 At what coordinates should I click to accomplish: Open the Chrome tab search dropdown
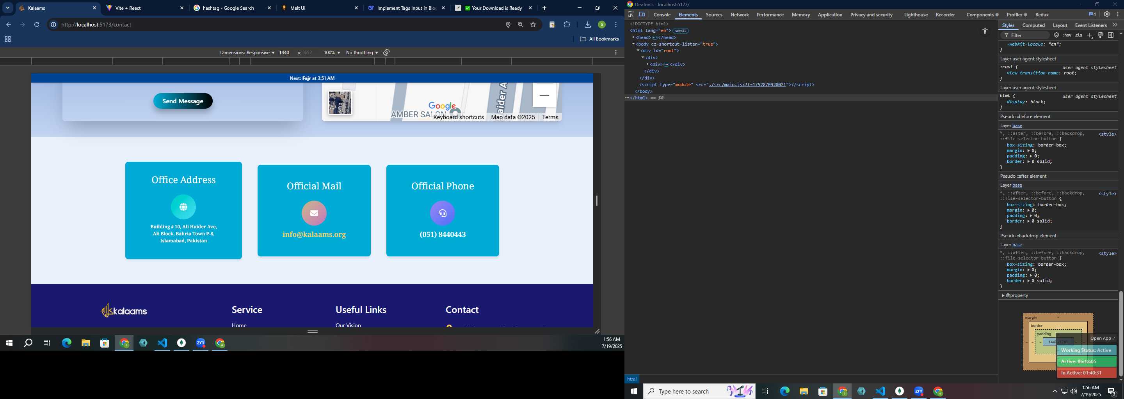pos(7,8)
